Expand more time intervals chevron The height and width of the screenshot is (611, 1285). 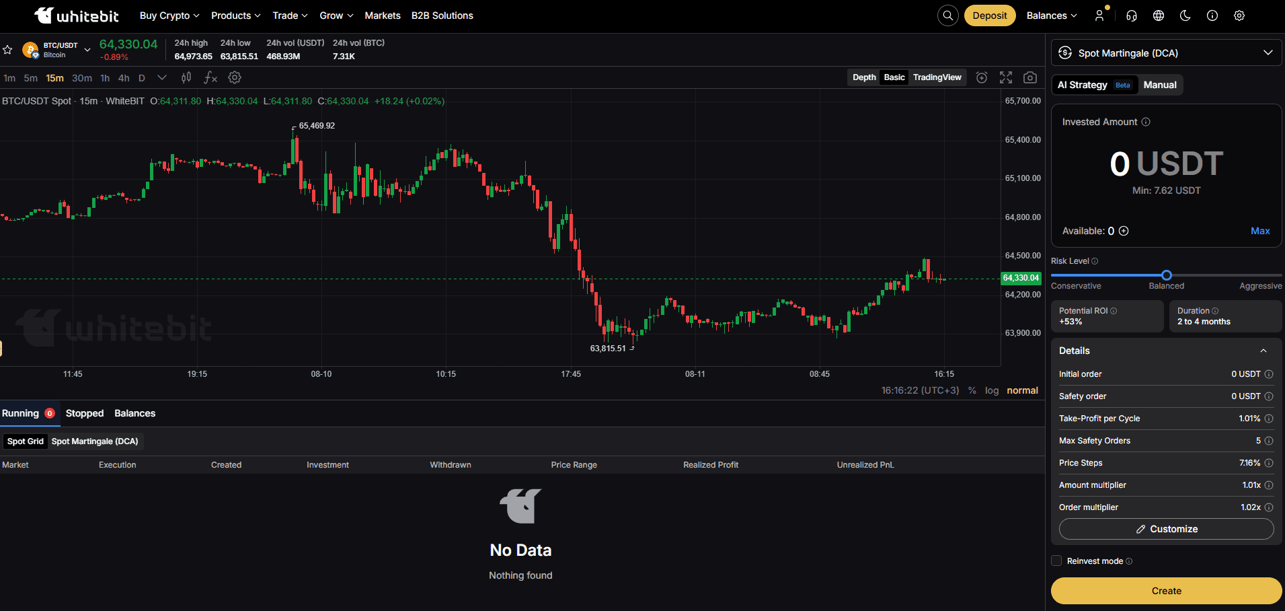[162, 77]
